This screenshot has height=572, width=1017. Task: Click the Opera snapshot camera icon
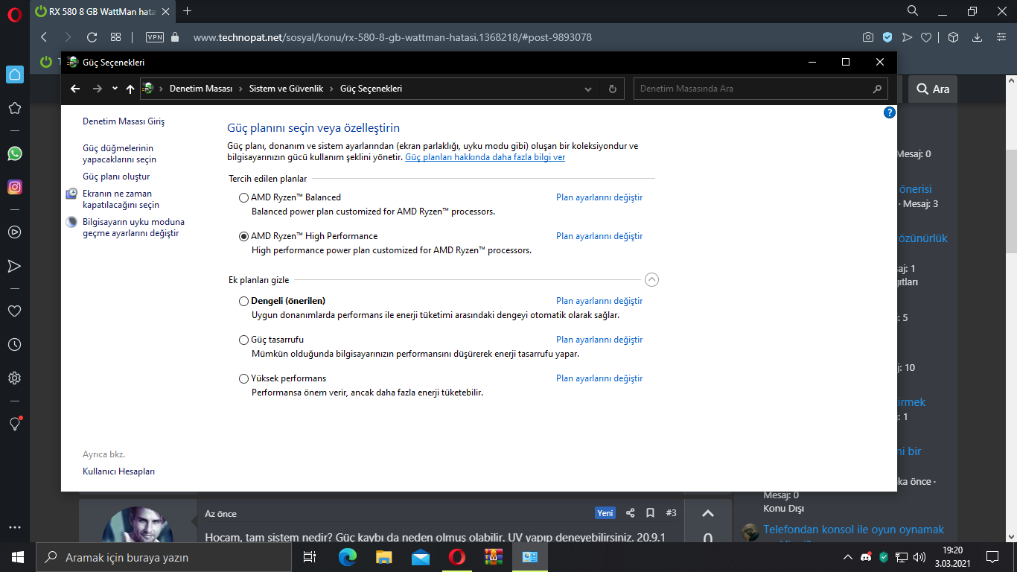point(868,37)
